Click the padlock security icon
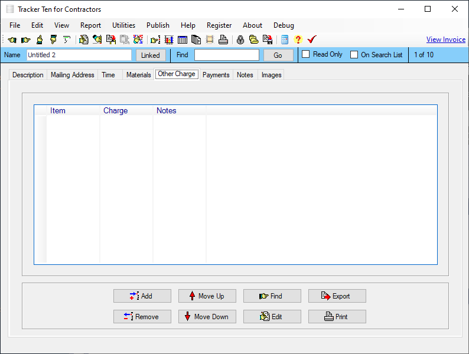The height and width of the screenshot is (354, 469). coord(240,40)
